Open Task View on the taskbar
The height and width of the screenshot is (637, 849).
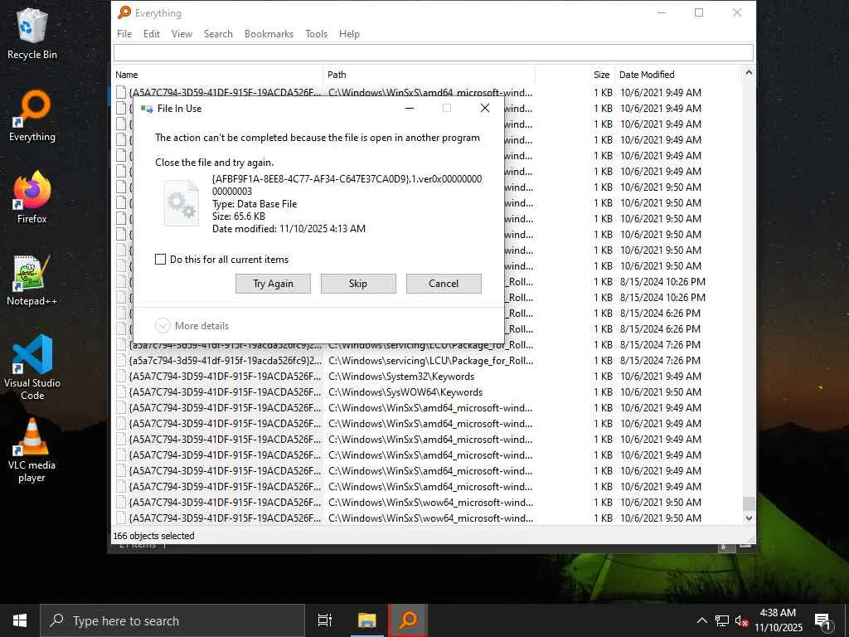coord(324,620)
